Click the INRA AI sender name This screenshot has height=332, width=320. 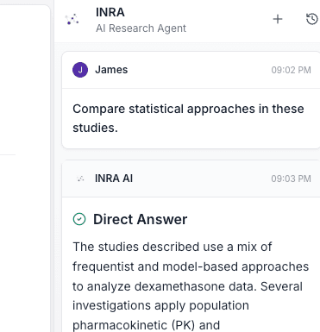(x=114, y=179)
